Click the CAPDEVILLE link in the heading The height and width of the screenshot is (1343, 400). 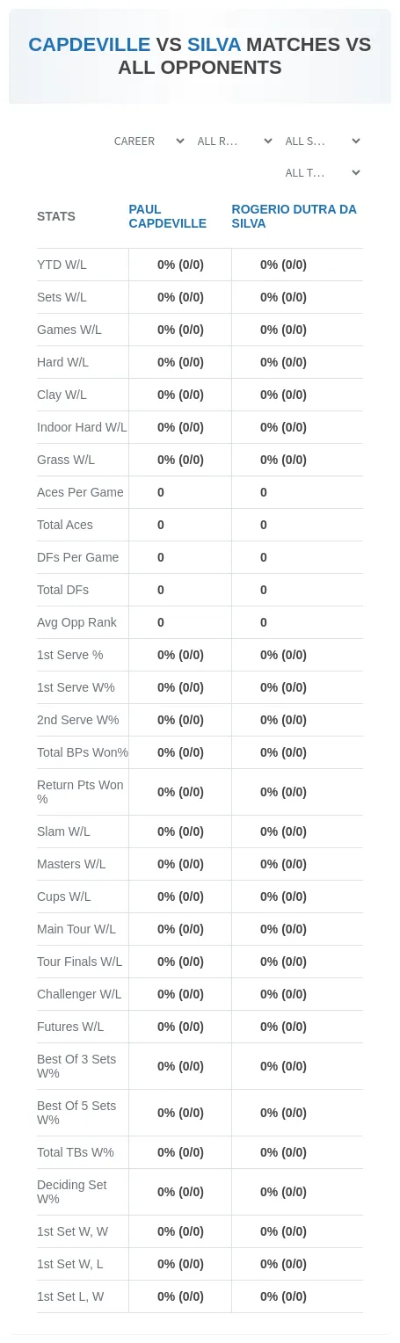[x=89, y=45]
